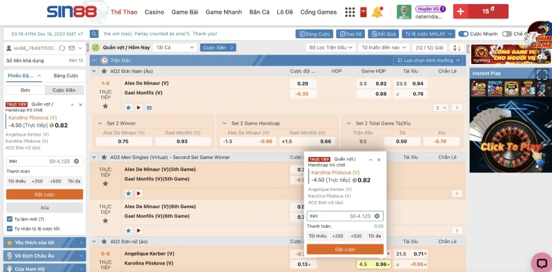The height and width of the screenshot is (272, 552).
Task: Click the refresh balance icon beside the username
Action: point(62,48)
